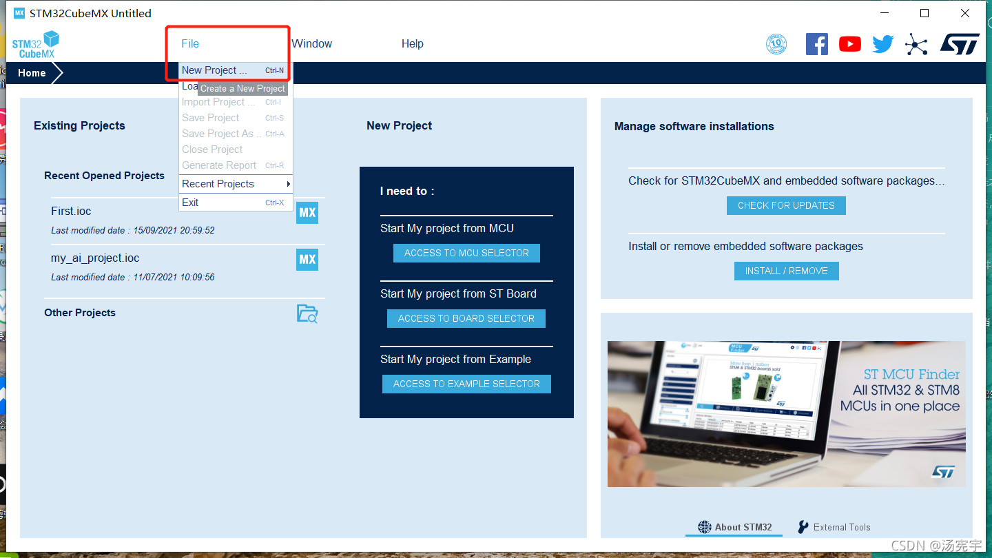
Task: Open the Window menu
Action: (x=312, y=43)
